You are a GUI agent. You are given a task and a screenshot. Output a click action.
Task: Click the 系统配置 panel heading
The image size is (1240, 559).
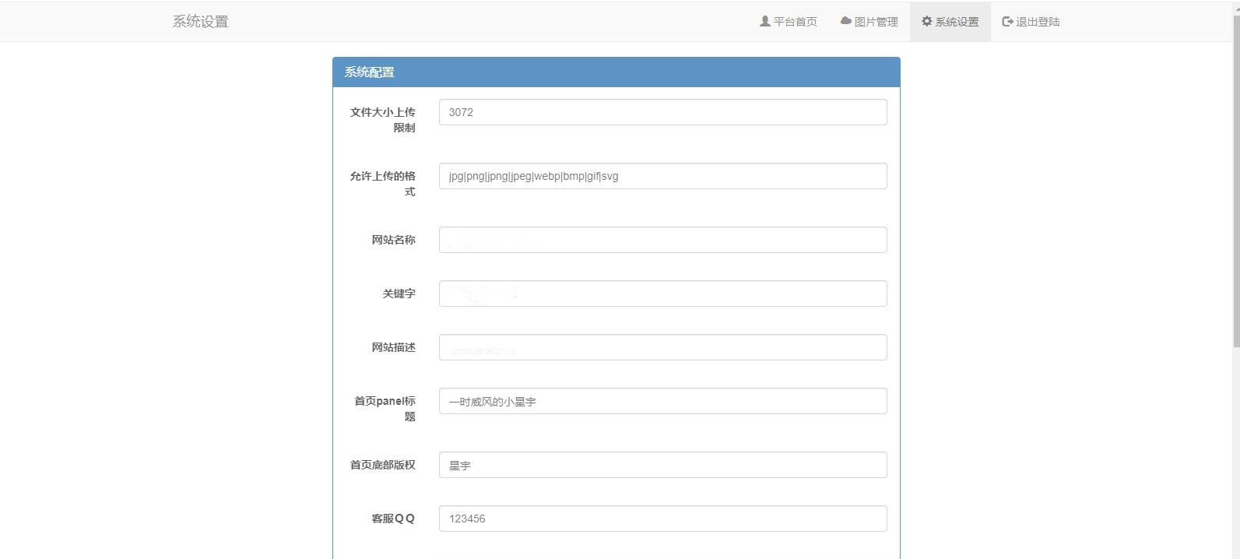pyautogui.click(x=616, y=72)
